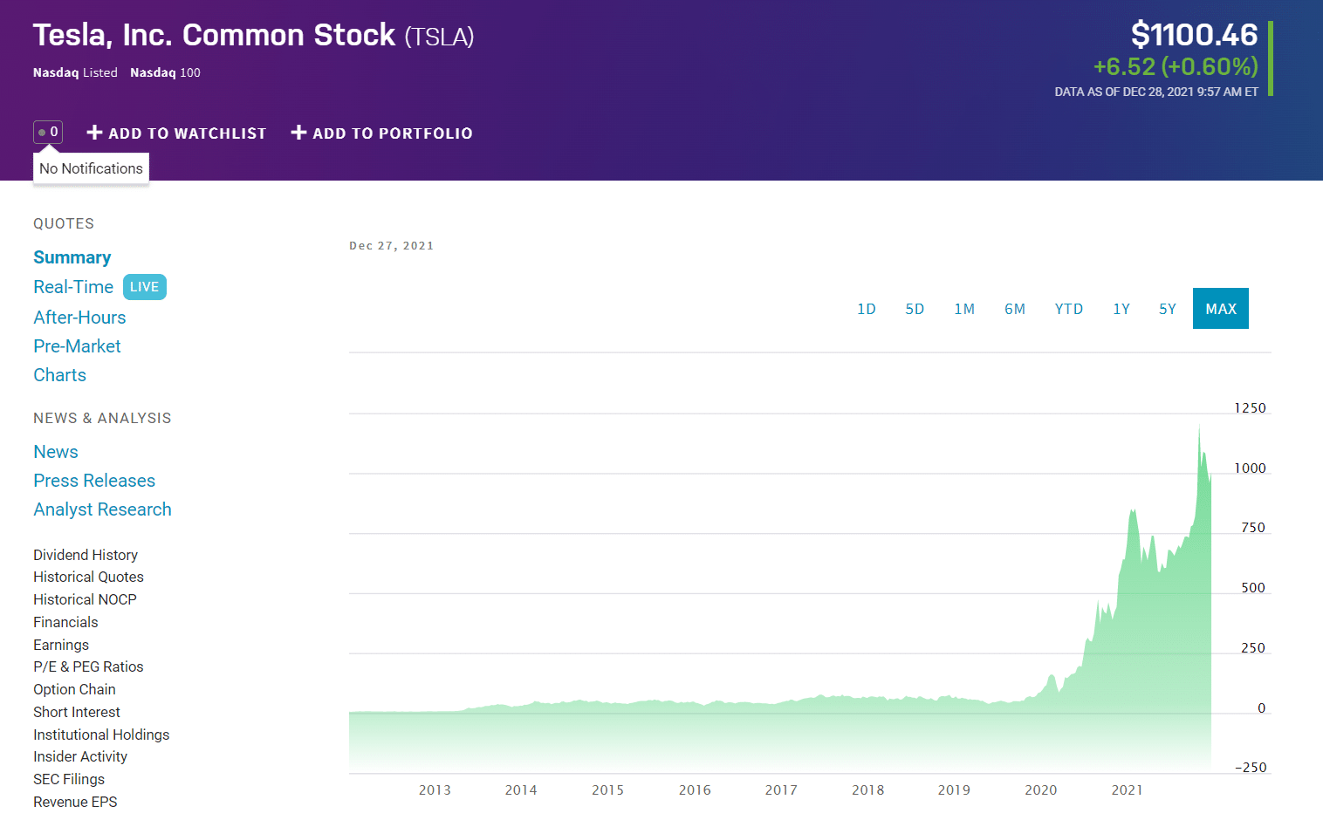Open Real-Time quotes link
Screen dimensions: 1323x827
(x=73, y=287)
